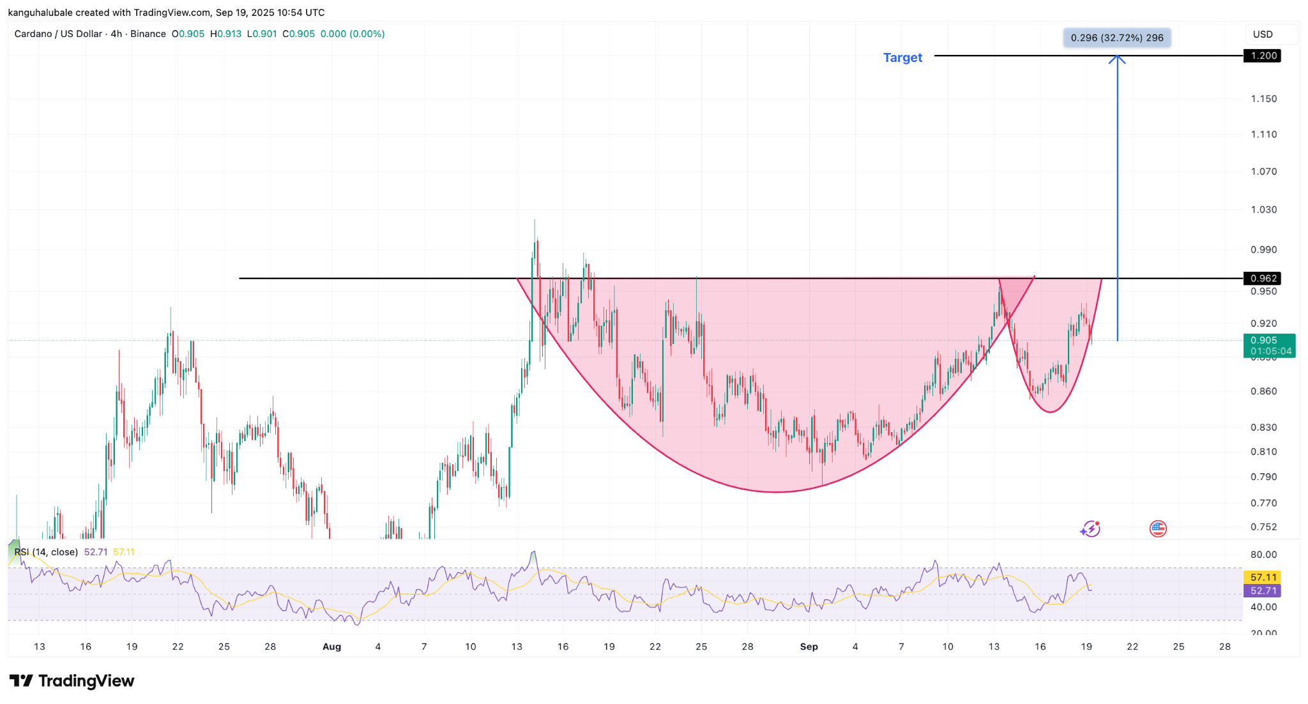Click the 0.296 (32.72%) measurement label

(1116, 38)
